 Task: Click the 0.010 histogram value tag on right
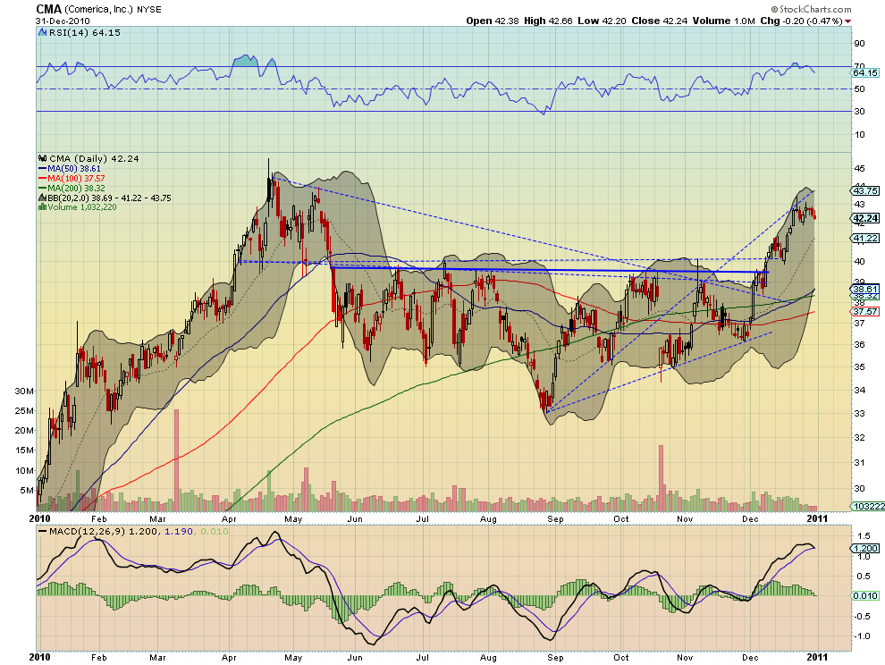pos(865,595)
